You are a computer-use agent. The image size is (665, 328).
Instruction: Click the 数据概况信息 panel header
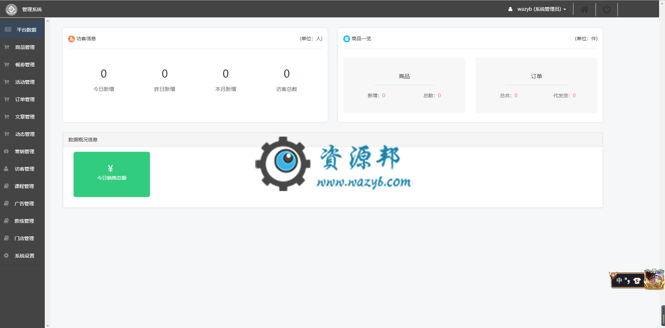click(332, 140)
